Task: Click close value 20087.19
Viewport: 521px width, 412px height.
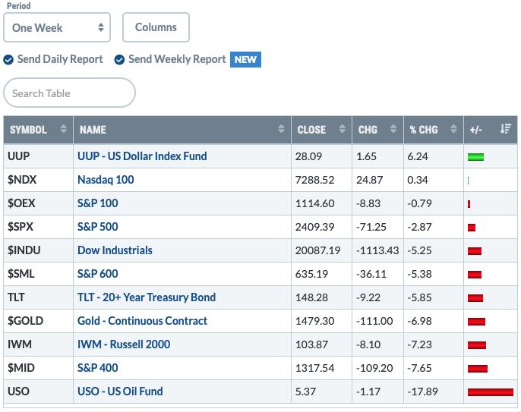Action: pyautogui.click(x=317, y=250)
